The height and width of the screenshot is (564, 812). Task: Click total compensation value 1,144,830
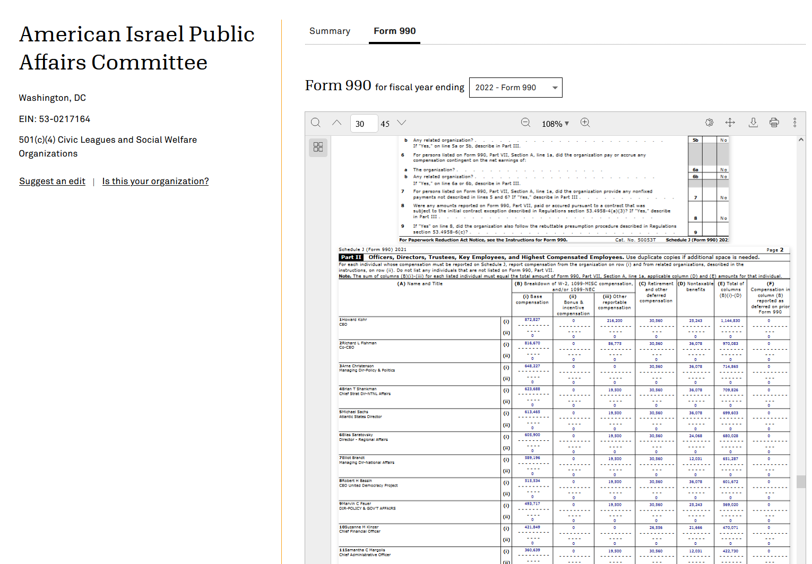click(730, 320)
